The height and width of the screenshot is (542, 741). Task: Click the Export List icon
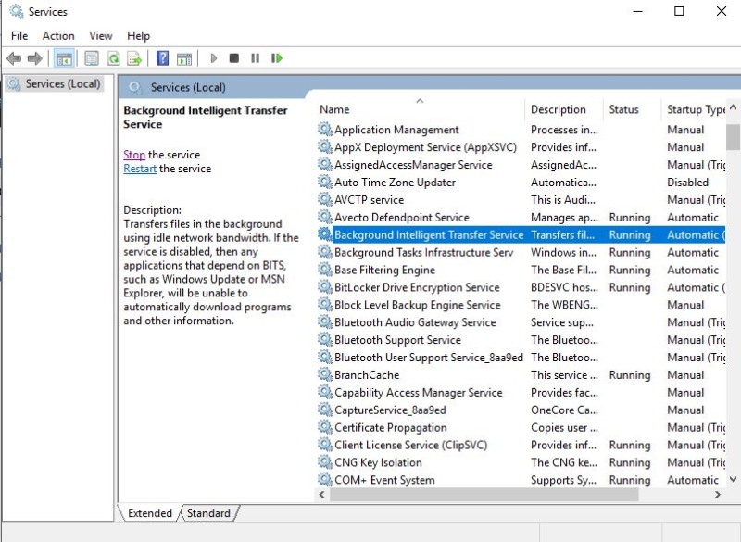click(135, 58)
